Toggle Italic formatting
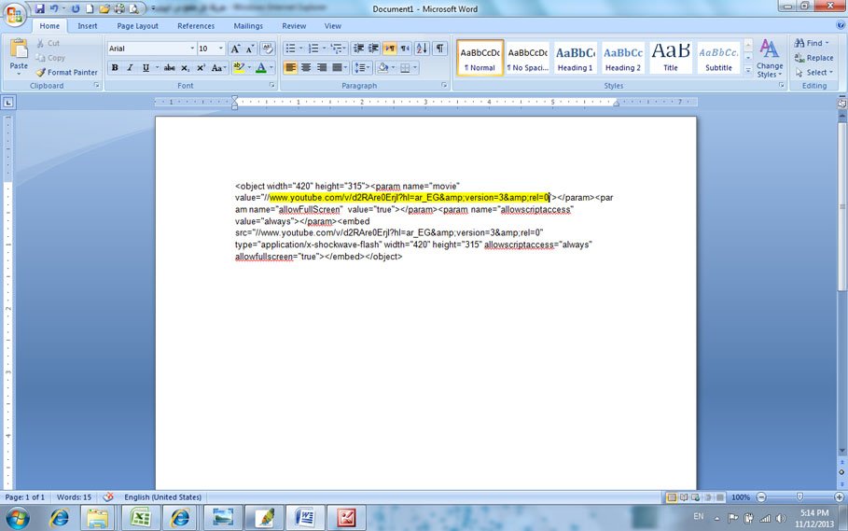Screen dimensions: 848x531 tap(130, 67)
